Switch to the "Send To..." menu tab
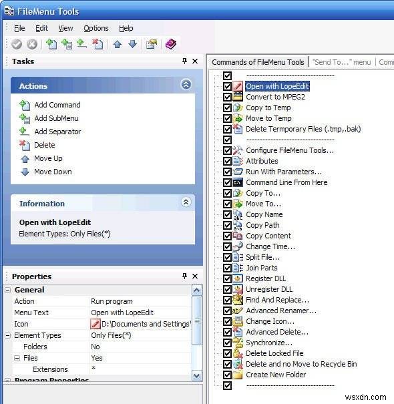This screenshot has width=394, height=404. [x=341, y=62]
